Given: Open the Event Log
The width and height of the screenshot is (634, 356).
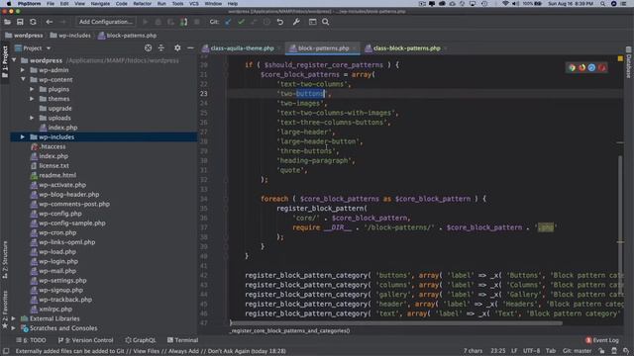Looking at the screenshot, I should tap(602, 340).
